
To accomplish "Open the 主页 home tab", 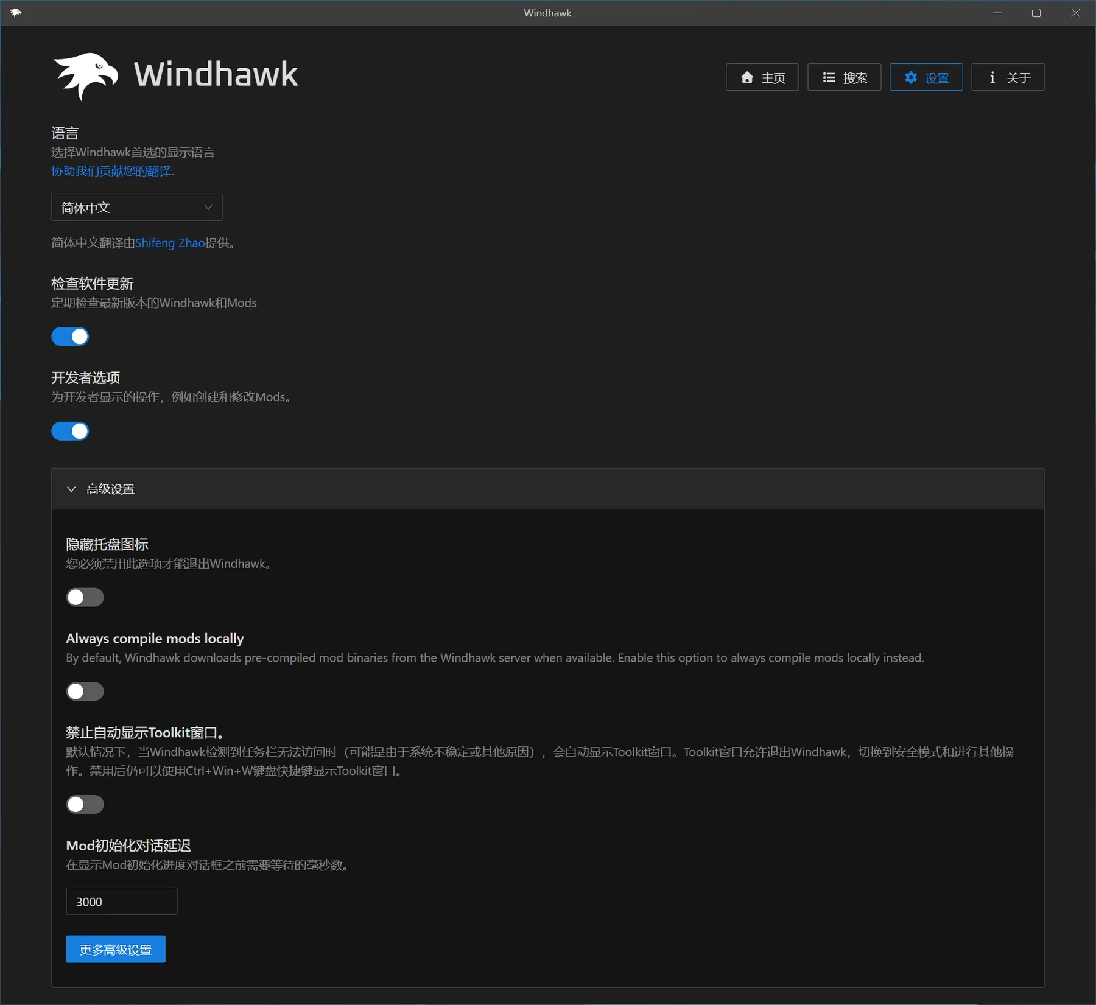I will click(x=762, y=77).
